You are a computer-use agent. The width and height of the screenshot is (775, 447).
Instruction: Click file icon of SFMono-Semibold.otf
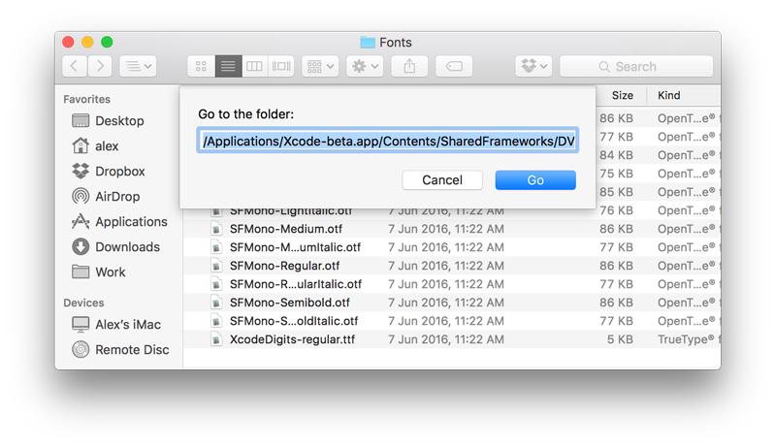tap(216, 303)
